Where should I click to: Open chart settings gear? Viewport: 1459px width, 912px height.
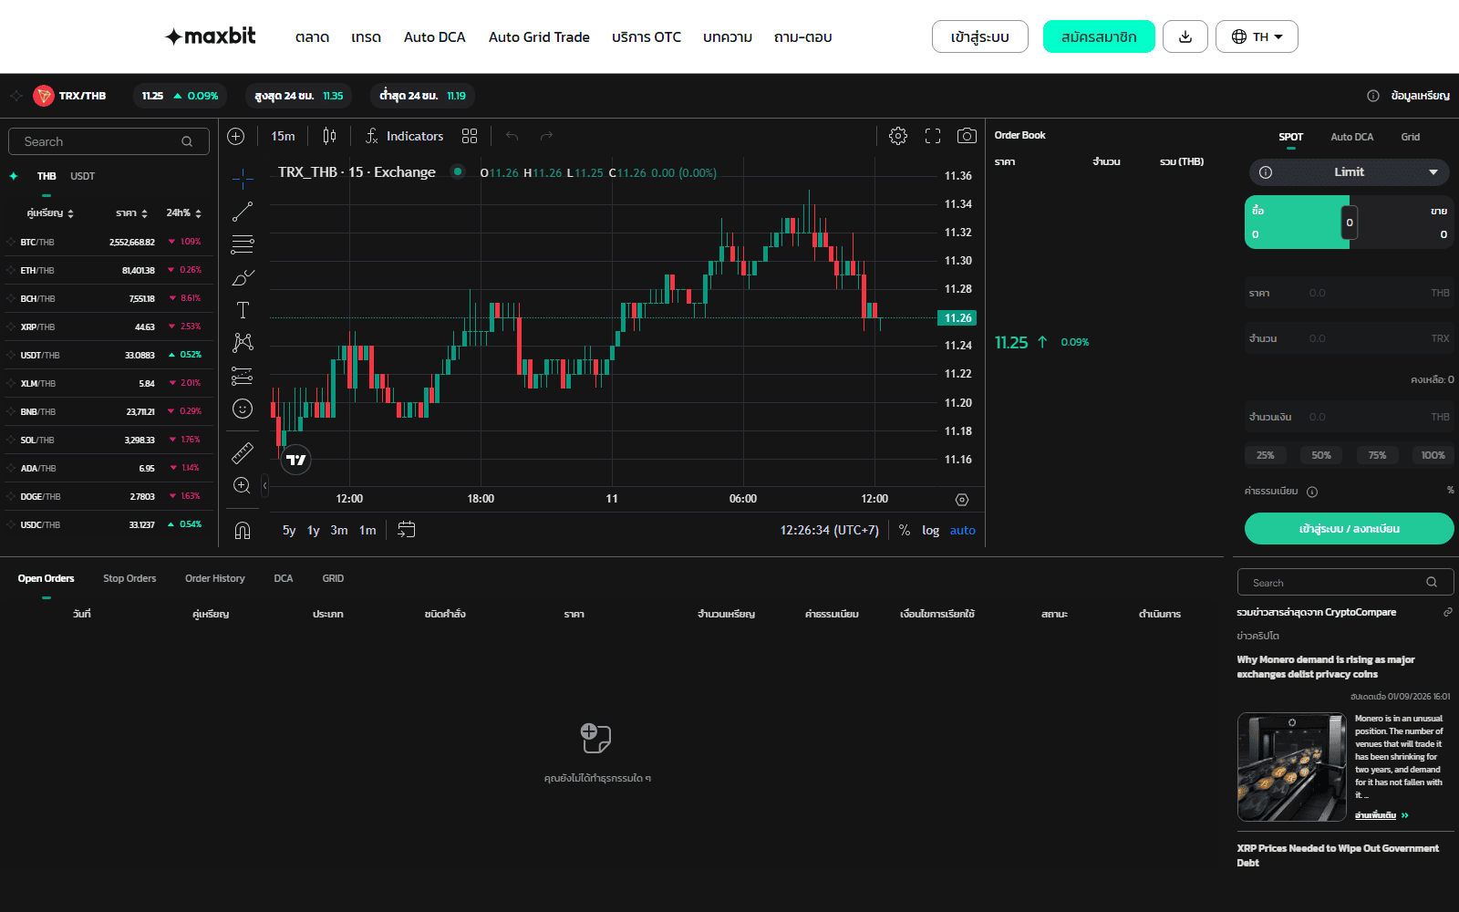click(x=898, y=136)
